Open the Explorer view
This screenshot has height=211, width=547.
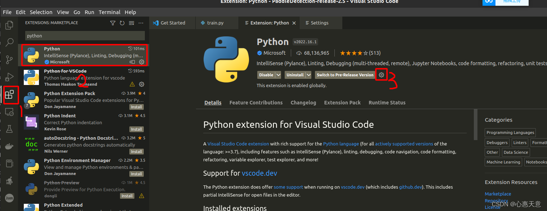[x=9, y=25]
